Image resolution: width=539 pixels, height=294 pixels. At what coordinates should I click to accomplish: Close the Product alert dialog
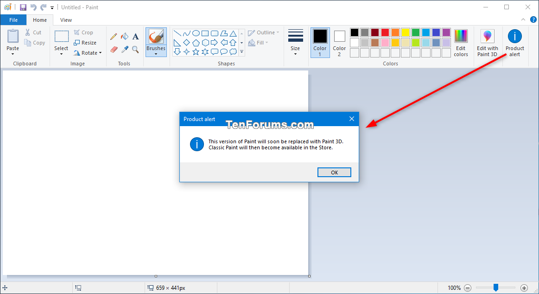pos(351,119)
